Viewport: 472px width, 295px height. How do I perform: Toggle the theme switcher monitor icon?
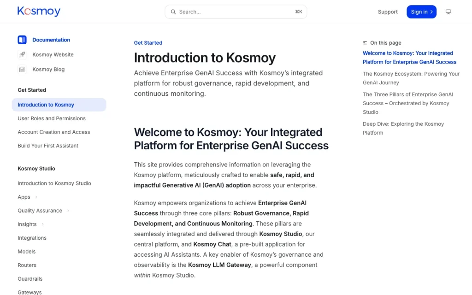pos(448,12)
